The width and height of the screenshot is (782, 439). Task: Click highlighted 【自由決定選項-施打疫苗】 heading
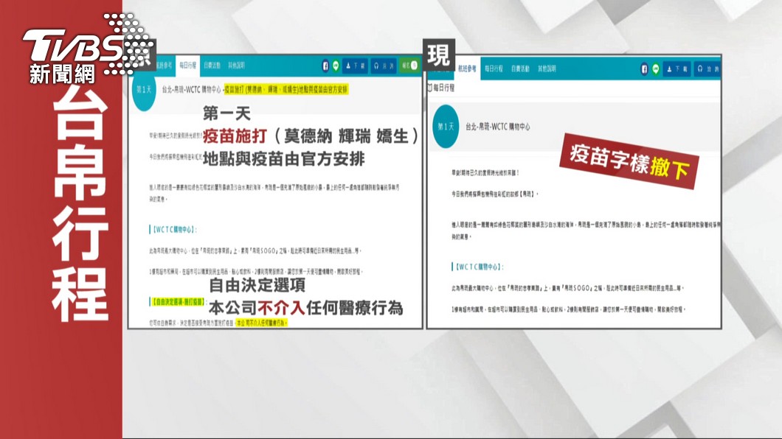pos(177,301)
